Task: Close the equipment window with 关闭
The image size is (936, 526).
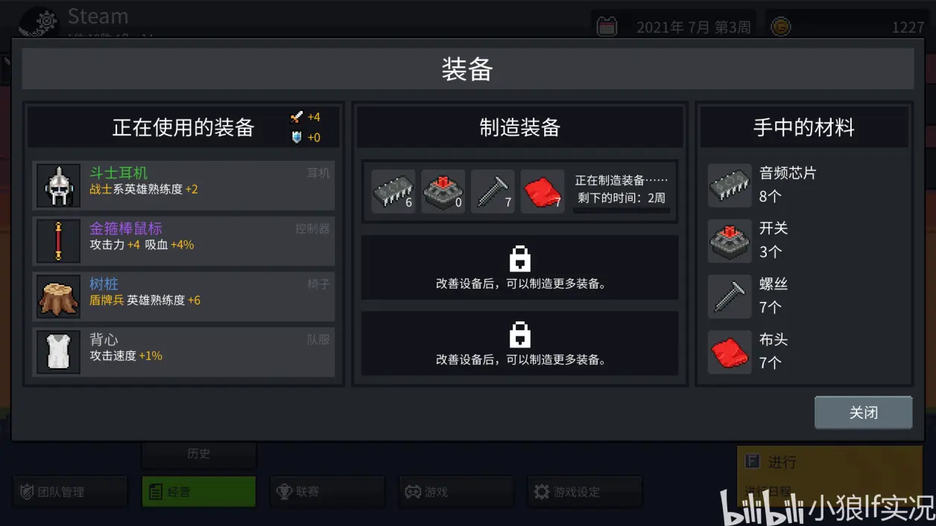Action: 863,412
